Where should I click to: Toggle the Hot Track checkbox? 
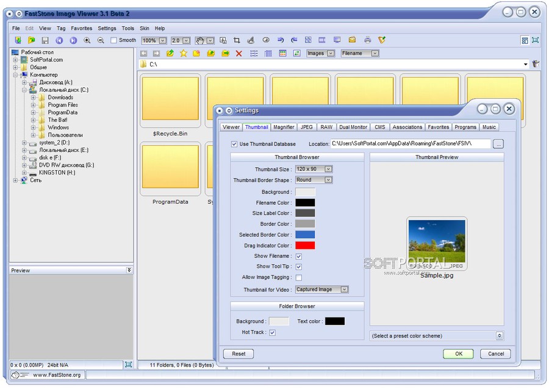(273, 332)
